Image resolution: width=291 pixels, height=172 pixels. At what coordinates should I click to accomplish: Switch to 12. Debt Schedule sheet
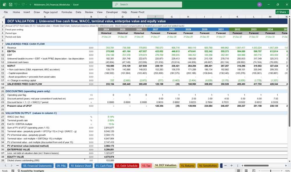pyautogui.click(x=127, y=166)
